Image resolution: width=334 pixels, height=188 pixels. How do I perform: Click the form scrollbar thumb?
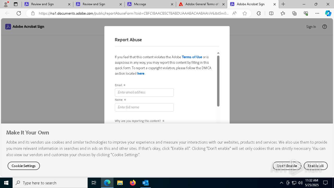pyautogui.click(x=218, y=81)
